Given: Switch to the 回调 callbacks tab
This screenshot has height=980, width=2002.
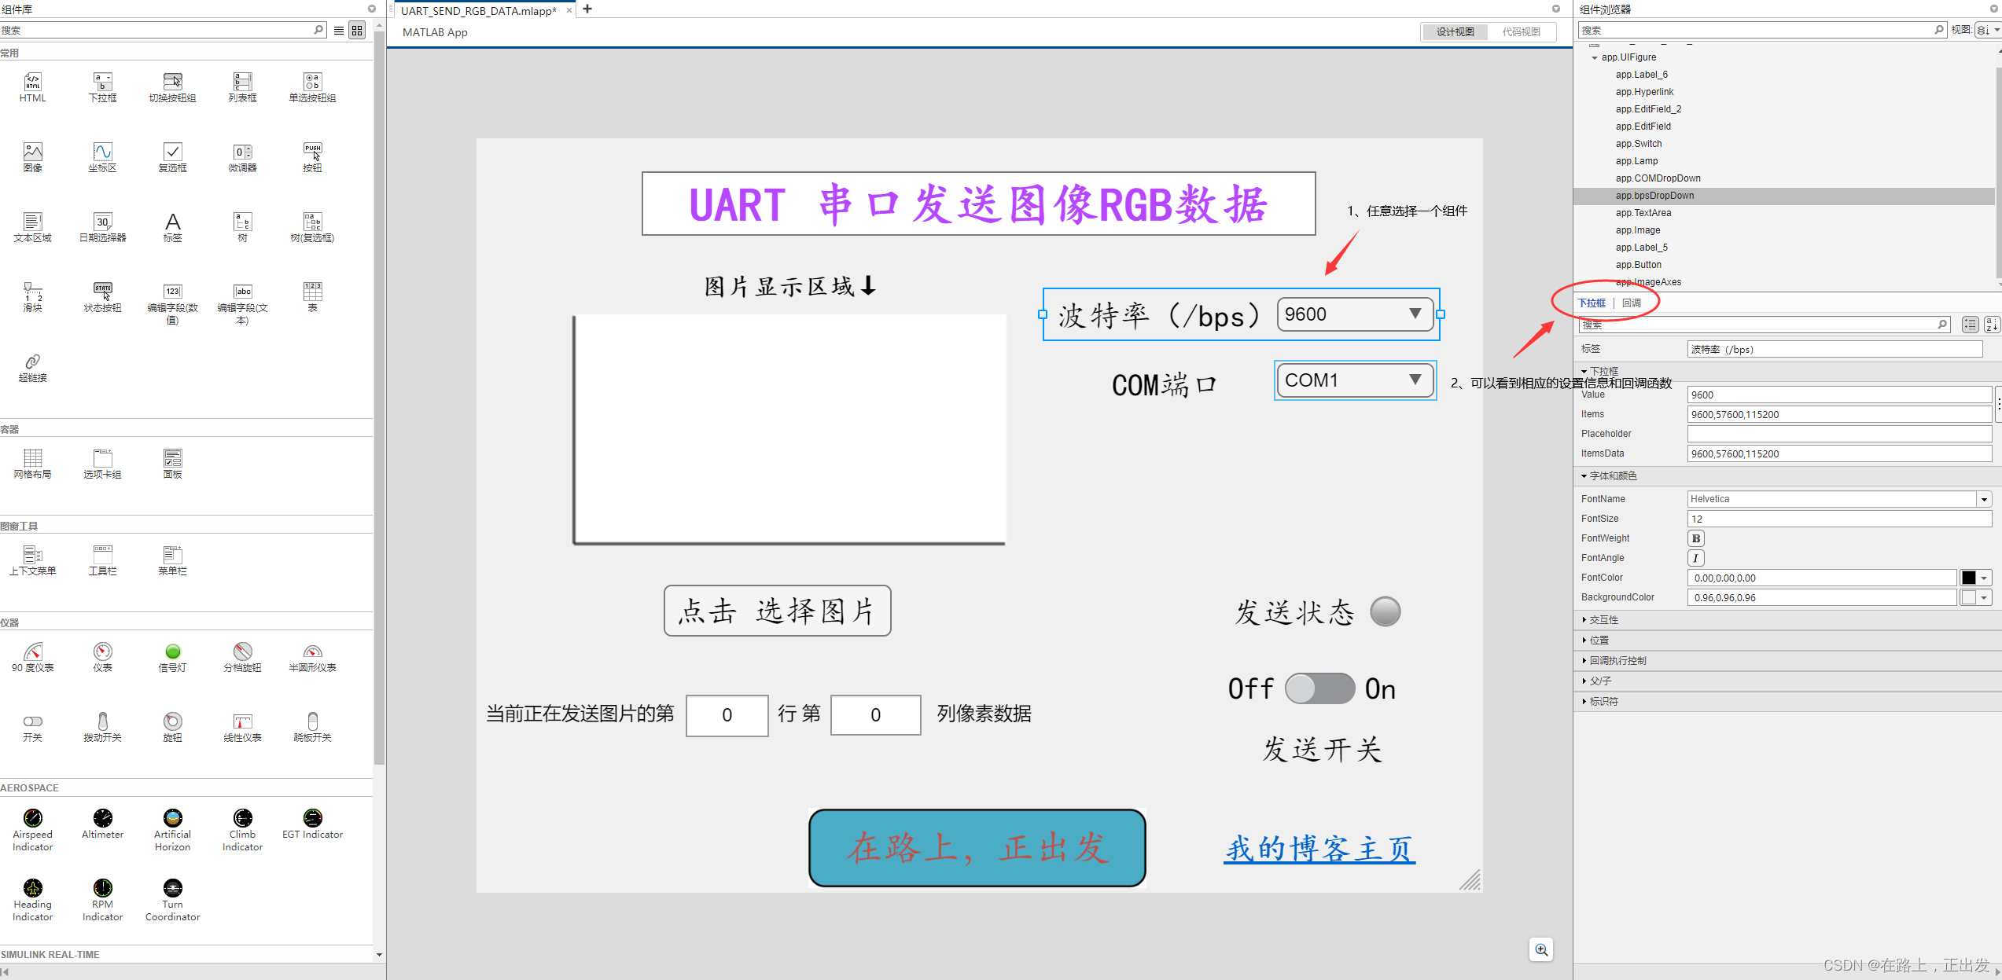Looking at the screenshot, I should [1631, 303].
